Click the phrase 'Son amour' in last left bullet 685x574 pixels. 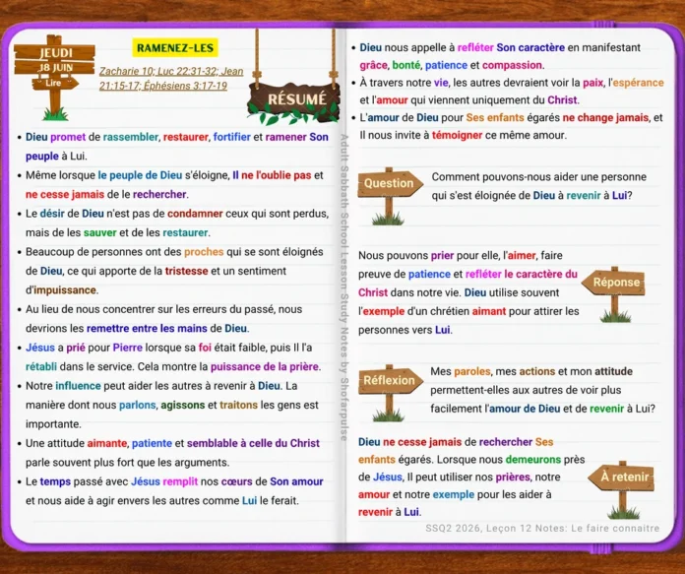296,481
